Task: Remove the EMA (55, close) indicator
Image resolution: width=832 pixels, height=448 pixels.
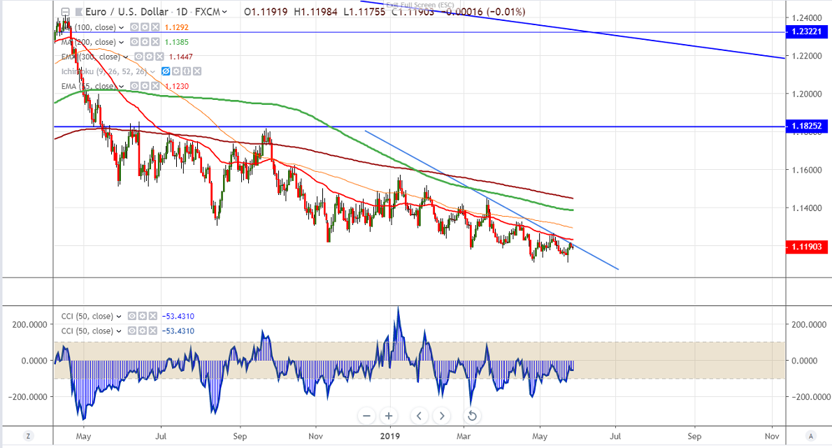Action: click(x=155, y=86)
